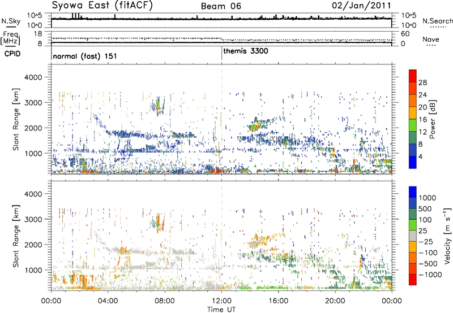Image resolution: width=453 pixels, height=313 pixels.
Task: Click the '4000' tick on power panel
Action: pos(33,77)
